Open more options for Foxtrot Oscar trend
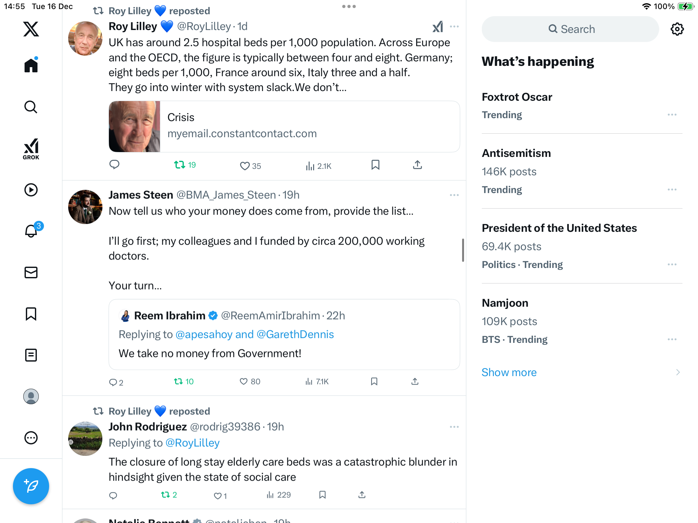 (x=672, y=115)
